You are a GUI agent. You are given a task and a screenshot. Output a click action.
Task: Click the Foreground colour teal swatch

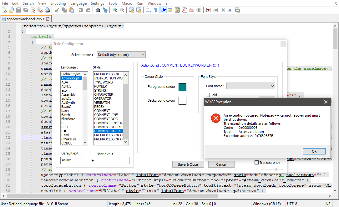click(x=182, y=87)
